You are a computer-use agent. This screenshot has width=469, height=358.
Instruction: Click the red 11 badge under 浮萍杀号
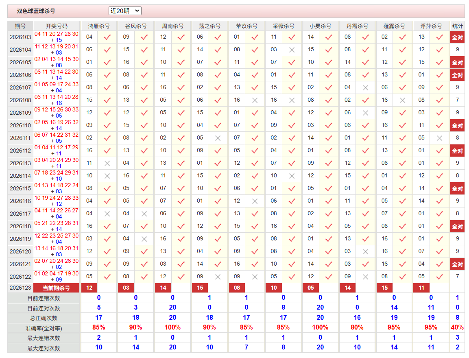click(421, 288)
